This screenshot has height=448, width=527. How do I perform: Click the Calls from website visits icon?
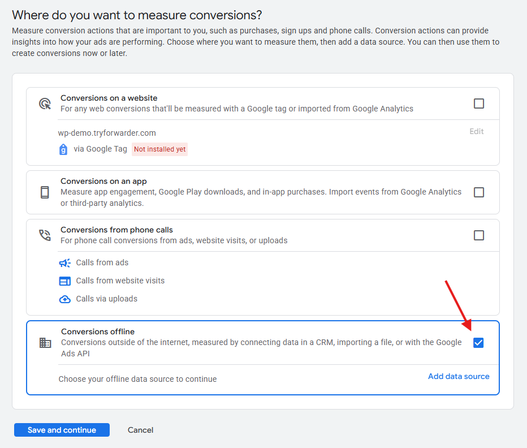pyautogui.click(x=65, y=281)
